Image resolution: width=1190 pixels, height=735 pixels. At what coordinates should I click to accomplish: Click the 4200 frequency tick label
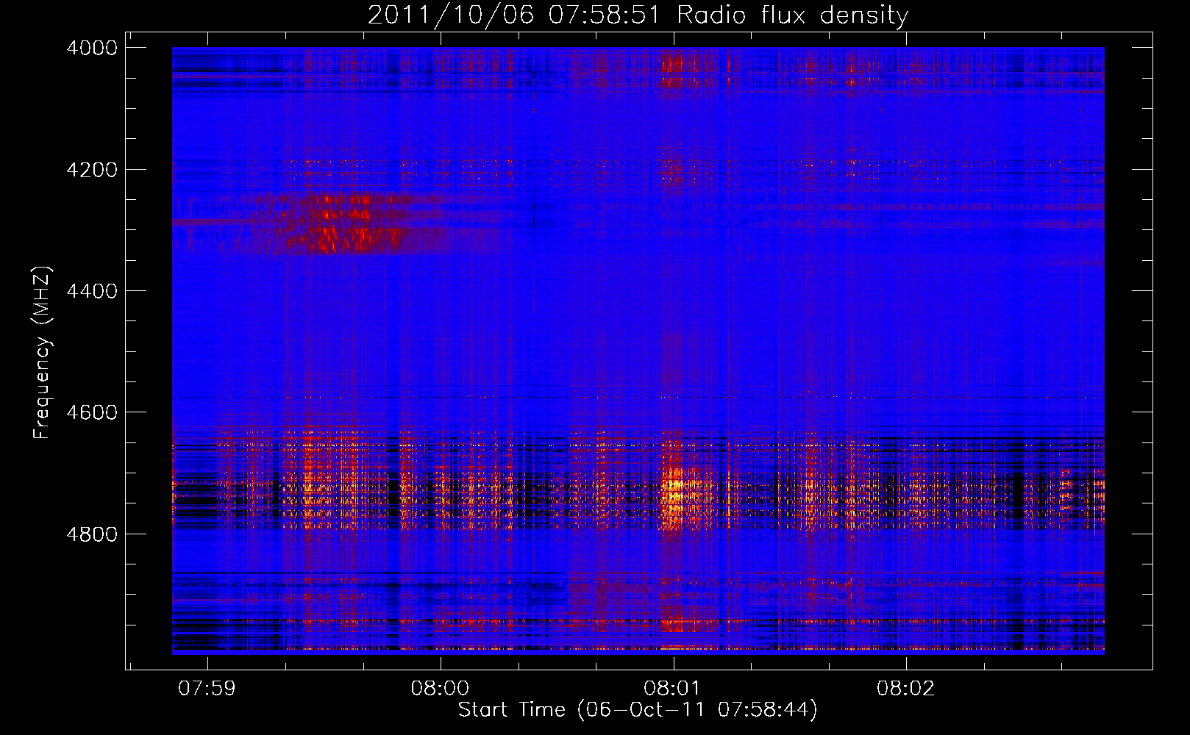tap(91, 170)
